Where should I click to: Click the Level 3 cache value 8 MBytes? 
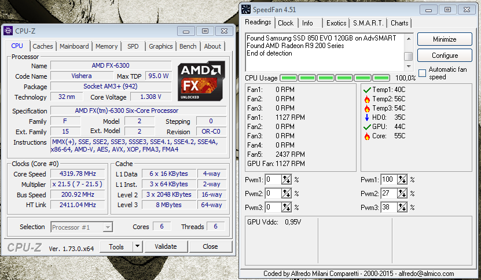168,205
